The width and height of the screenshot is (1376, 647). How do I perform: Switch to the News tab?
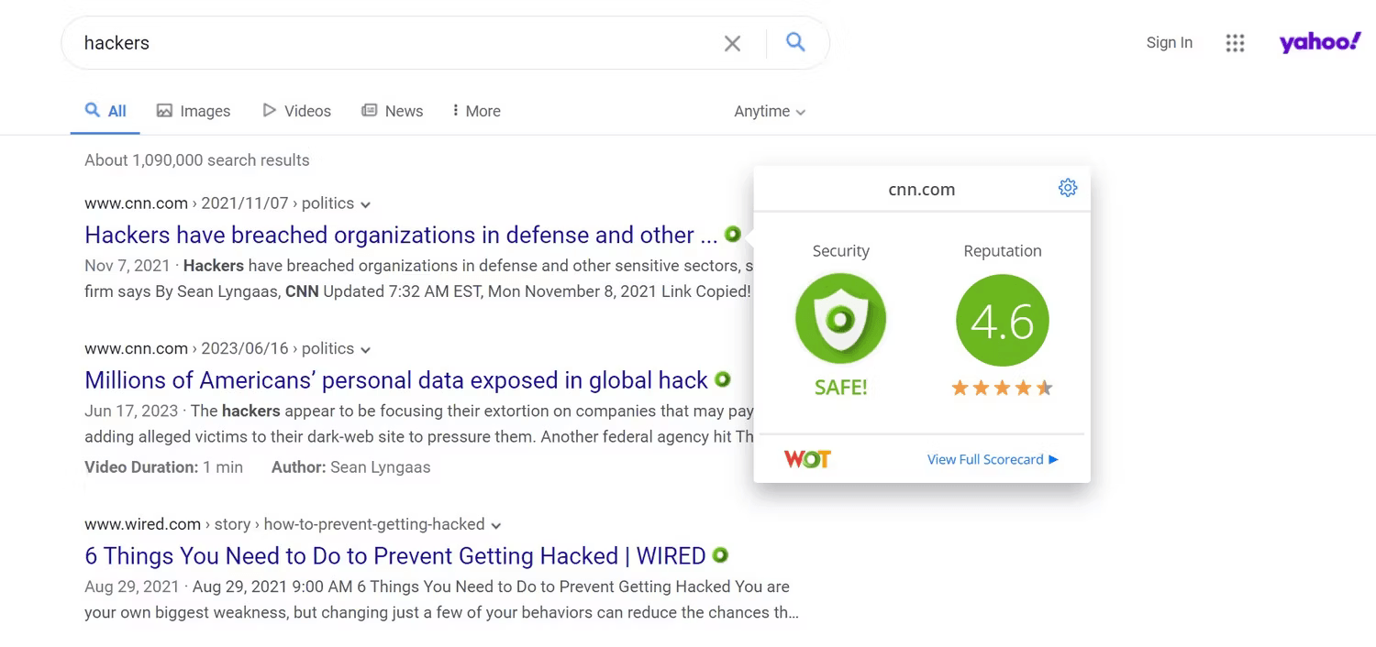pyautogui.click(x=393, y=111)
